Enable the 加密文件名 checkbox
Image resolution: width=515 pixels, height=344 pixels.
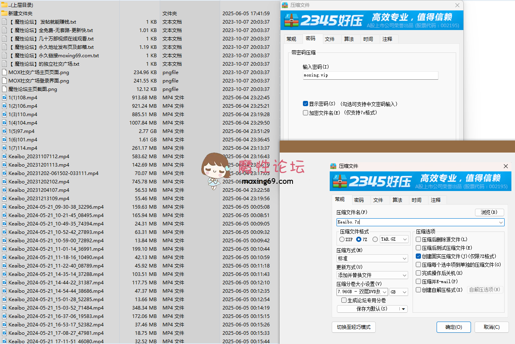(x=306, y=113)
